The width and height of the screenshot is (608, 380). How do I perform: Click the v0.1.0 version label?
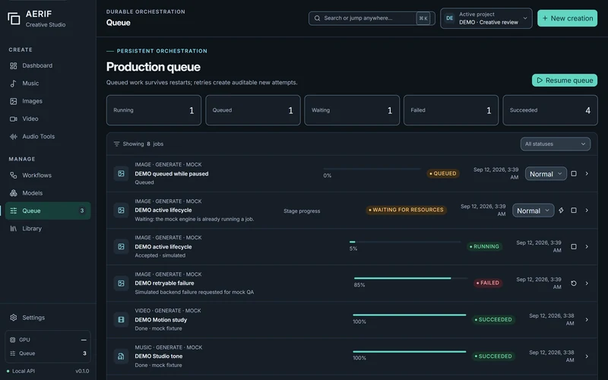click(x=82, y=371)
